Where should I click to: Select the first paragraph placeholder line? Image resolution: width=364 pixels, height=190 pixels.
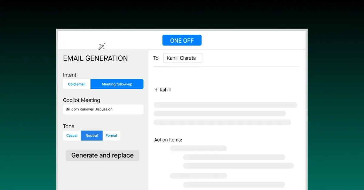pyautogui.click(x=225, y=105)
